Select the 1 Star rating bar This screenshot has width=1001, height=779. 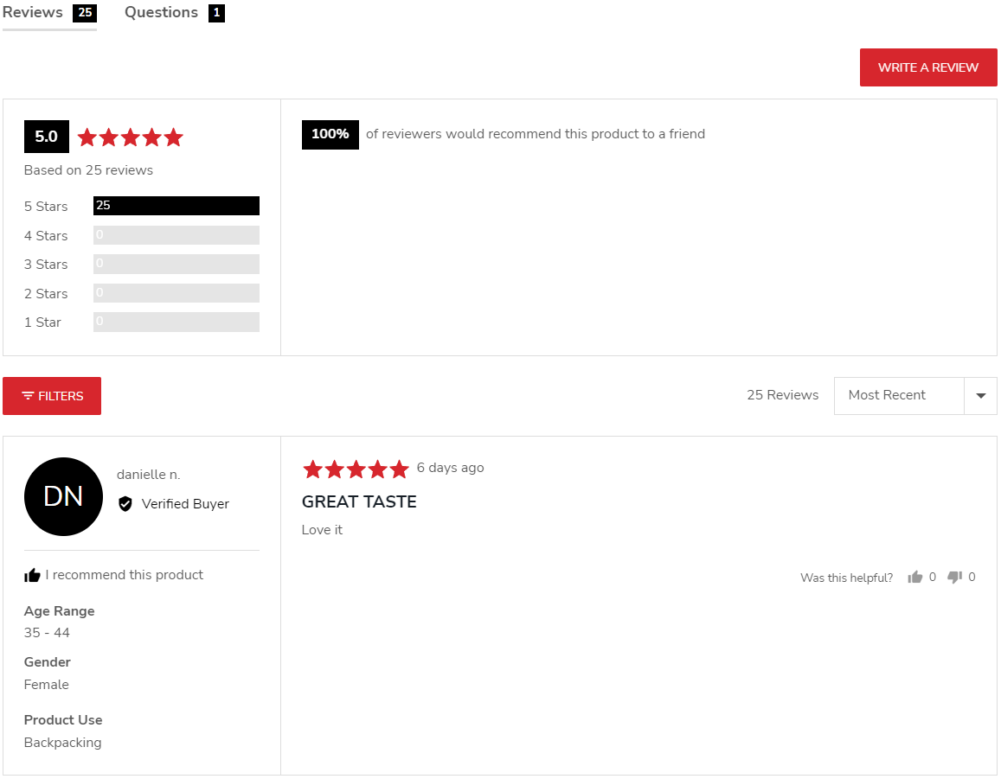tap(176, 322)
